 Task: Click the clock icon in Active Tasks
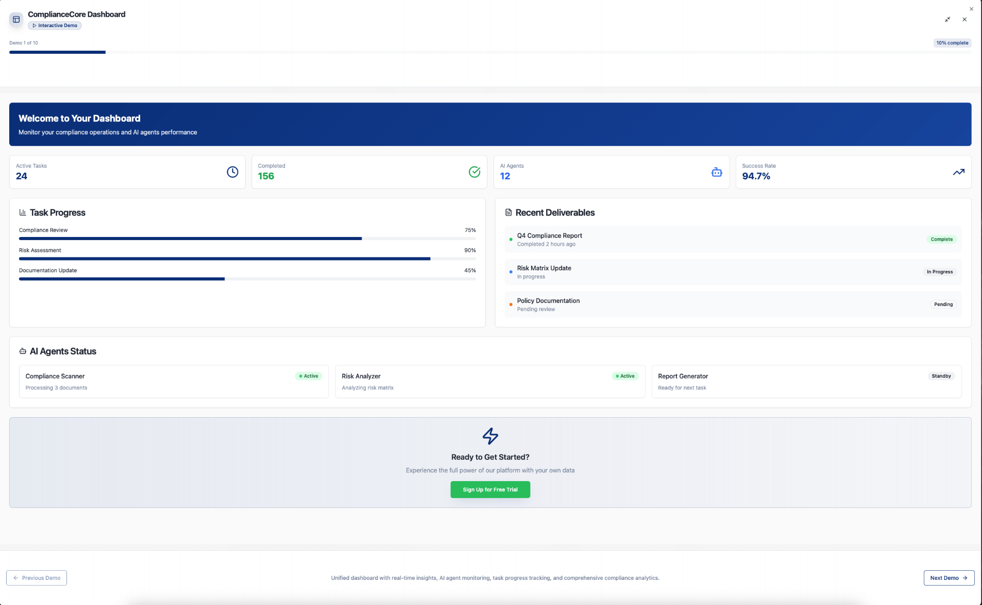[232, 172]
